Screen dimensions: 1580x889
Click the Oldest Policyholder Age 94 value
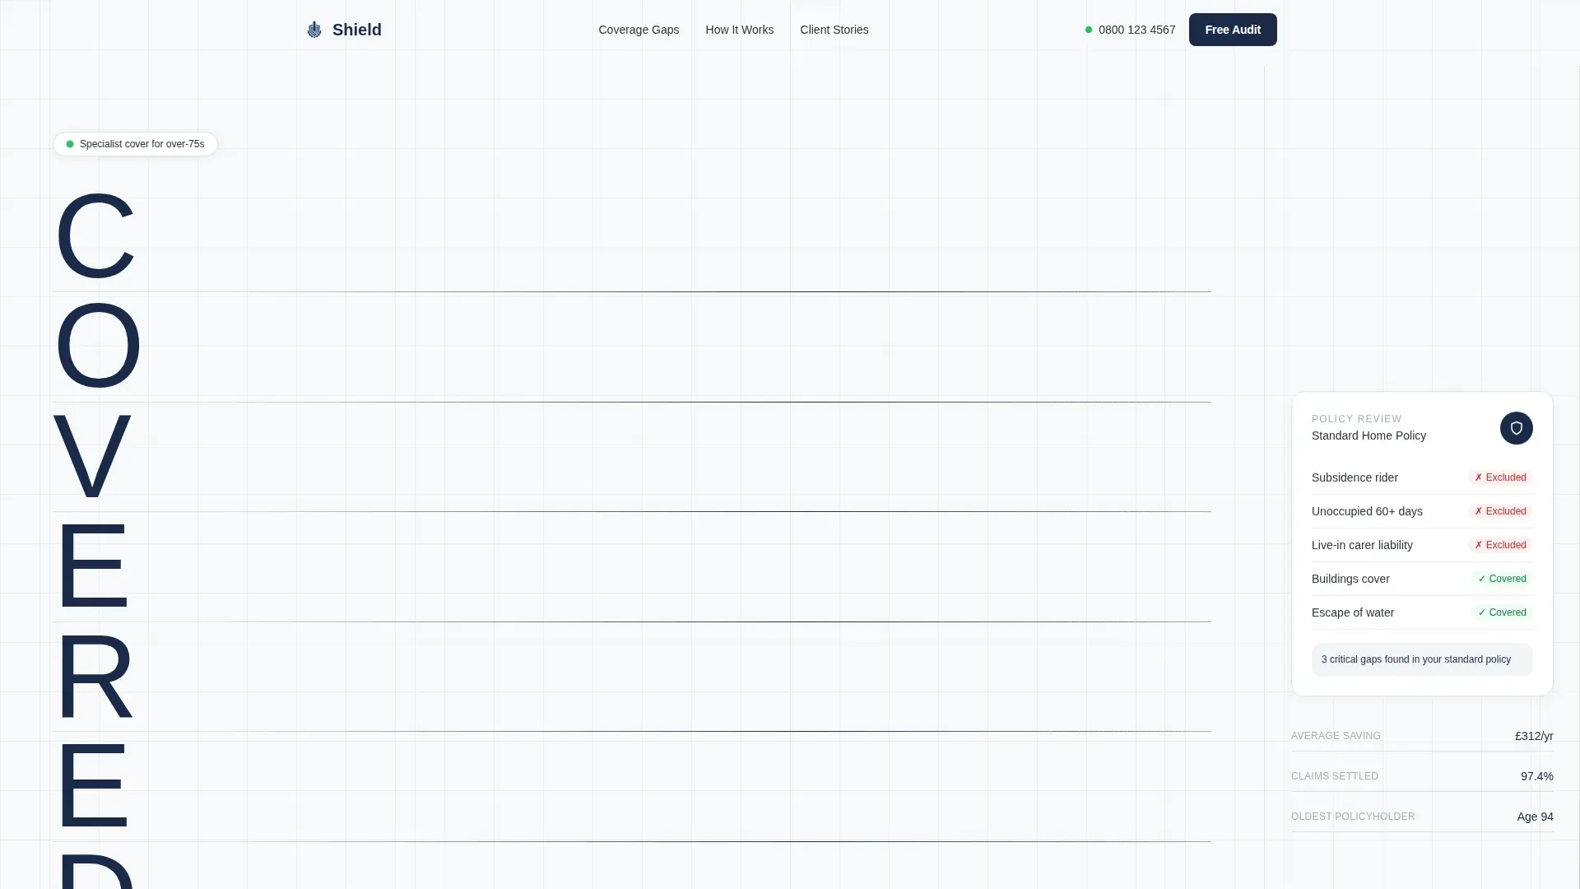(1535, 817)
